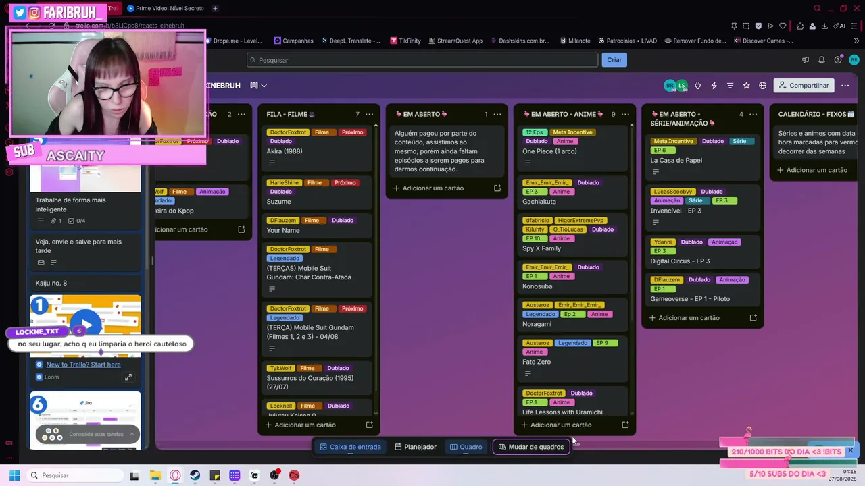Open board automation lightning icon
Viewport: 865px width, 486px height.
(x=714, y=86)
